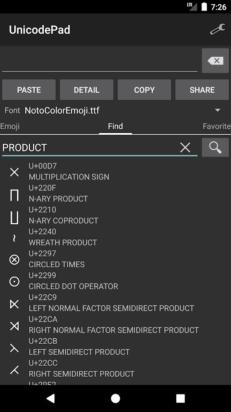The image size is (231, 412).
Task: Tap the Android back navigation button
Action: pos(51,398)
